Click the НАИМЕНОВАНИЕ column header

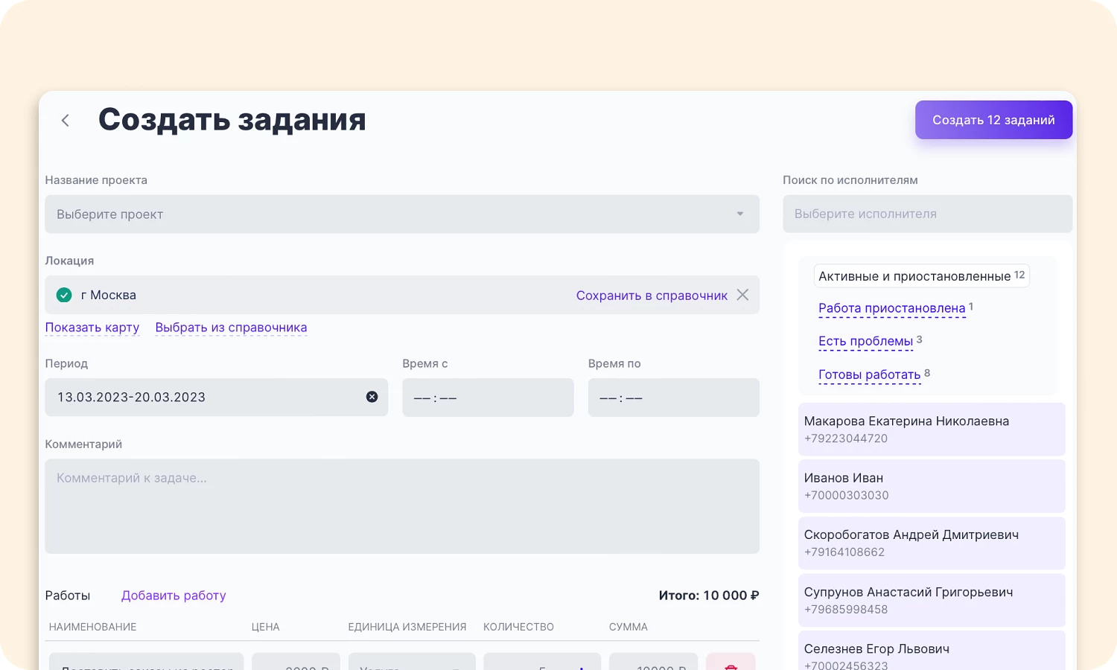(x=93, y=627)
